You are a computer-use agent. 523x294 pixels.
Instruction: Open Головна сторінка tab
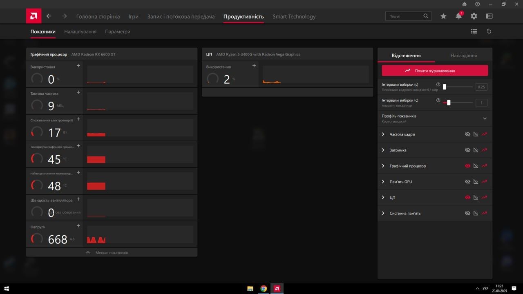[98, 17]
